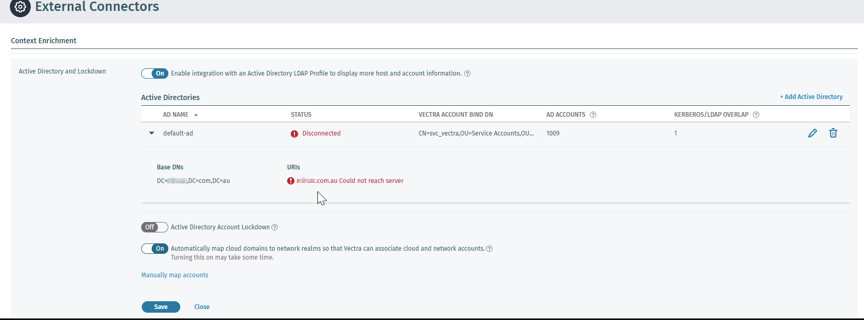Screen dimensions: 864x320
Task: Click Add Active Directory link
Action: (x=811, y=97)
